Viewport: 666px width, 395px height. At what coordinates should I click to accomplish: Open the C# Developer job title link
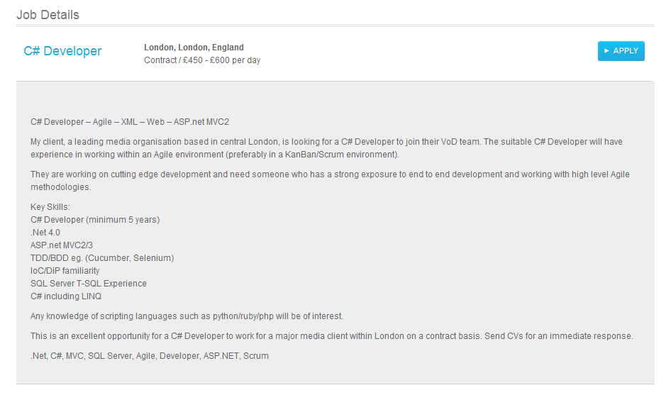[62, 51]
